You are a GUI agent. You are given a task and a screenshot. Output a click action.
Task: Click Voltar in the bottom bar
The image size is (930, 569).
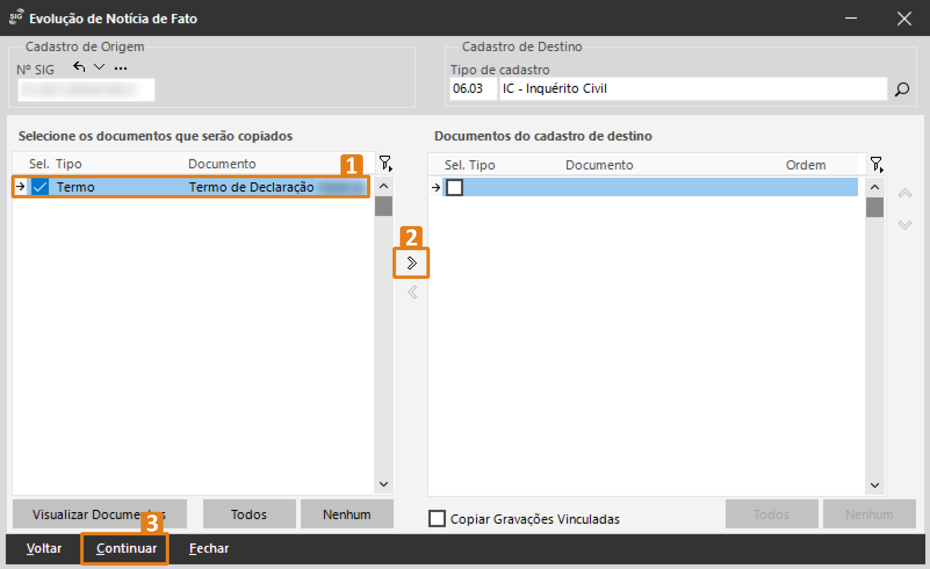pyautogui.click(x=44, y=548)
